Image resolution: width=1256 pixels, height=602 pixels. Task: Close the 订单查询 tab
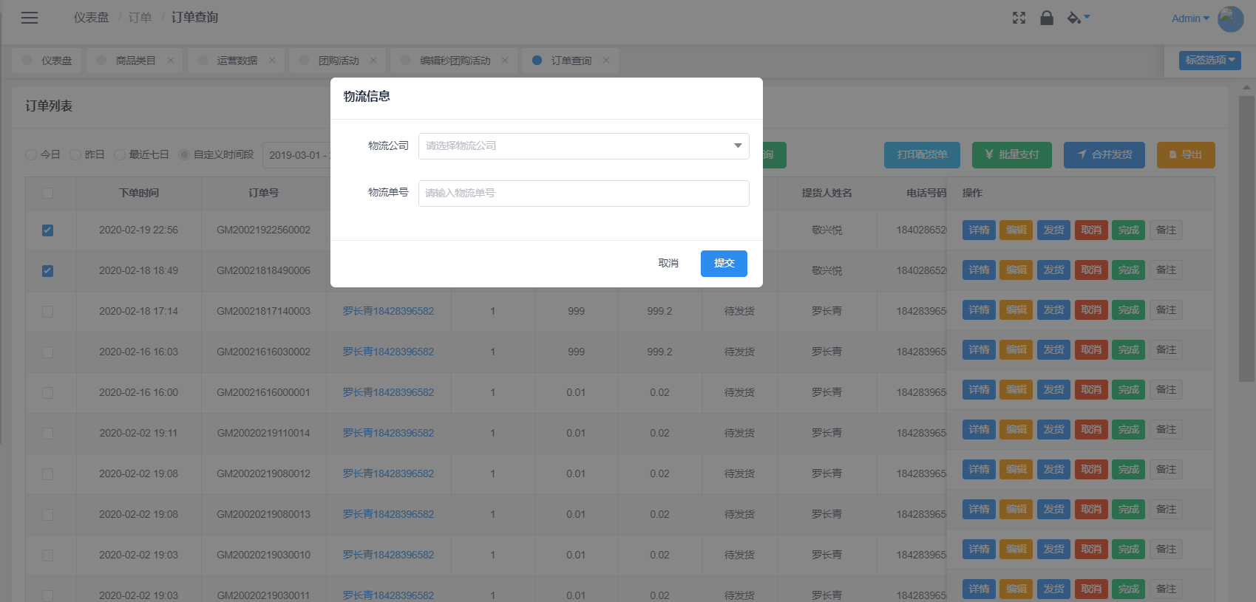pos(606,61)
